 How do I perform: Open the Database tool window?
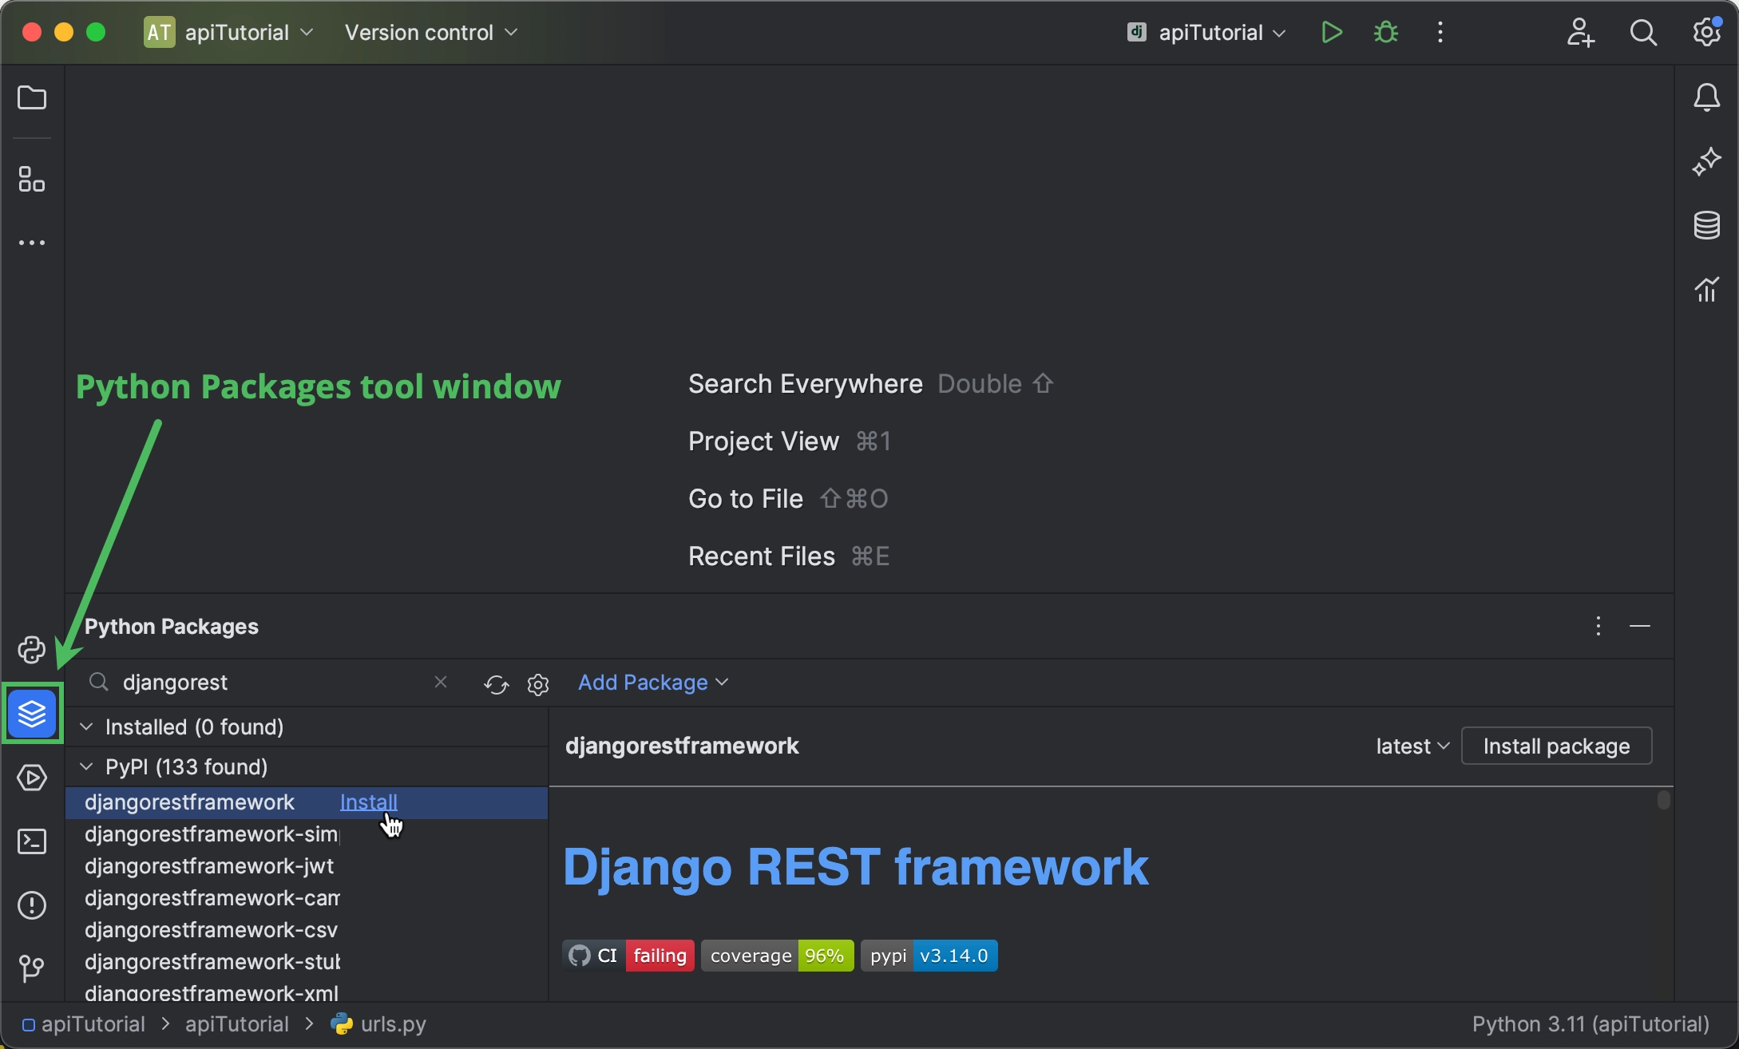click(1706, 225)
